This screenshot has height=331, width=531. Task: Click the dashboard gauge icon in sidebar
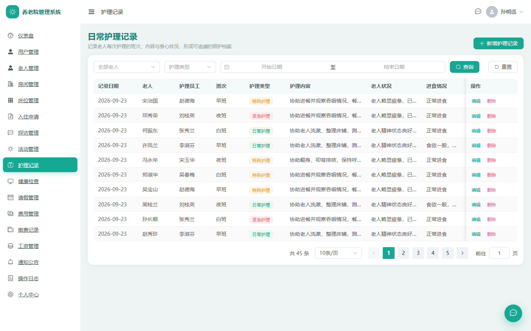tap(11, 36)
